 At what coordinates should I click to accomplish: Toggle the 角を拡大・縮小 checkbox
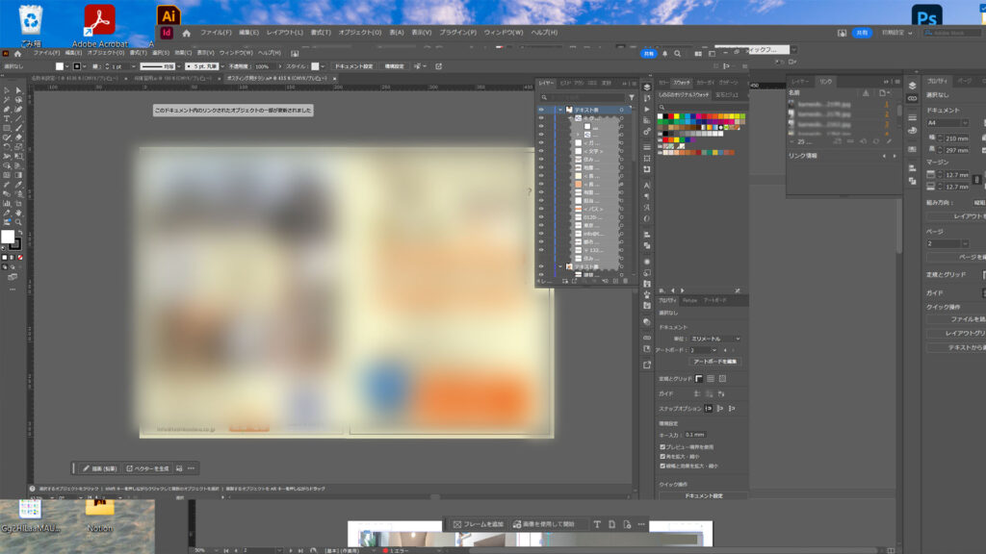662,457
